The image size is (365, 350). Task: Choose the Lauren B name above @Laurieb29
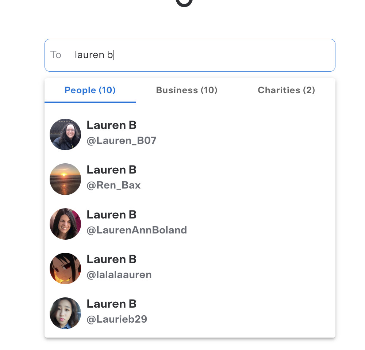coord(111,304)
